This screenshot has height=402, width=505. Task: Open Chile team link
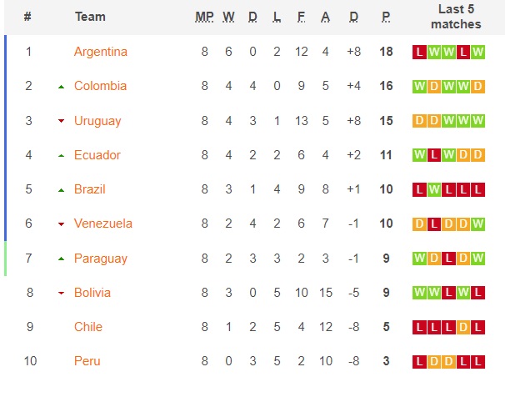tap(88, 327)
